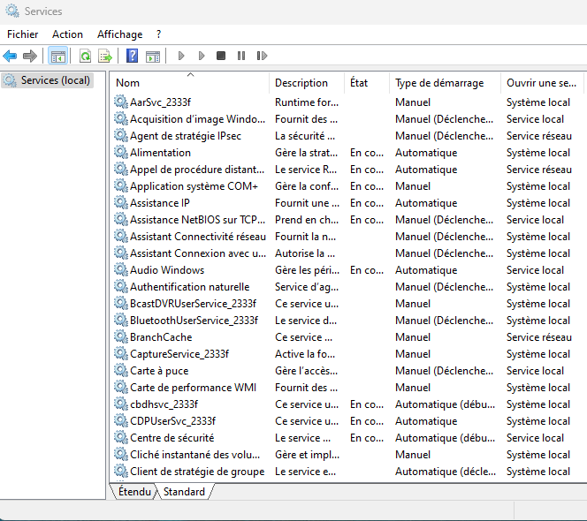Select Acquisition d'image Windo... service

tap(197, 119)
